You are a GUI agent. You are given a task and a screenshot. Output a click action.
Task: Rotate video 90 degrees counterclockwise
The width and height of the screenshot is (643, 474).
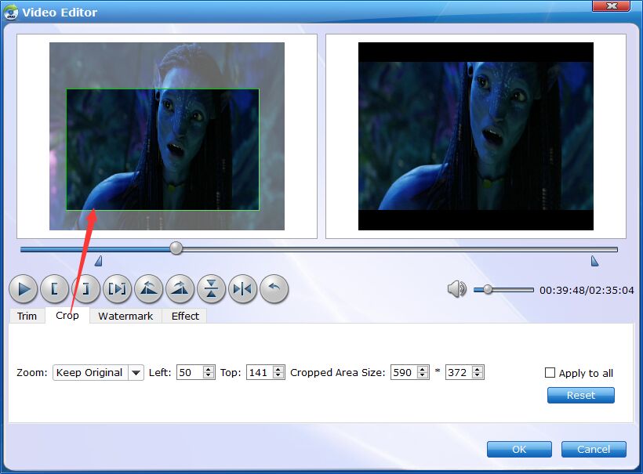148,289
